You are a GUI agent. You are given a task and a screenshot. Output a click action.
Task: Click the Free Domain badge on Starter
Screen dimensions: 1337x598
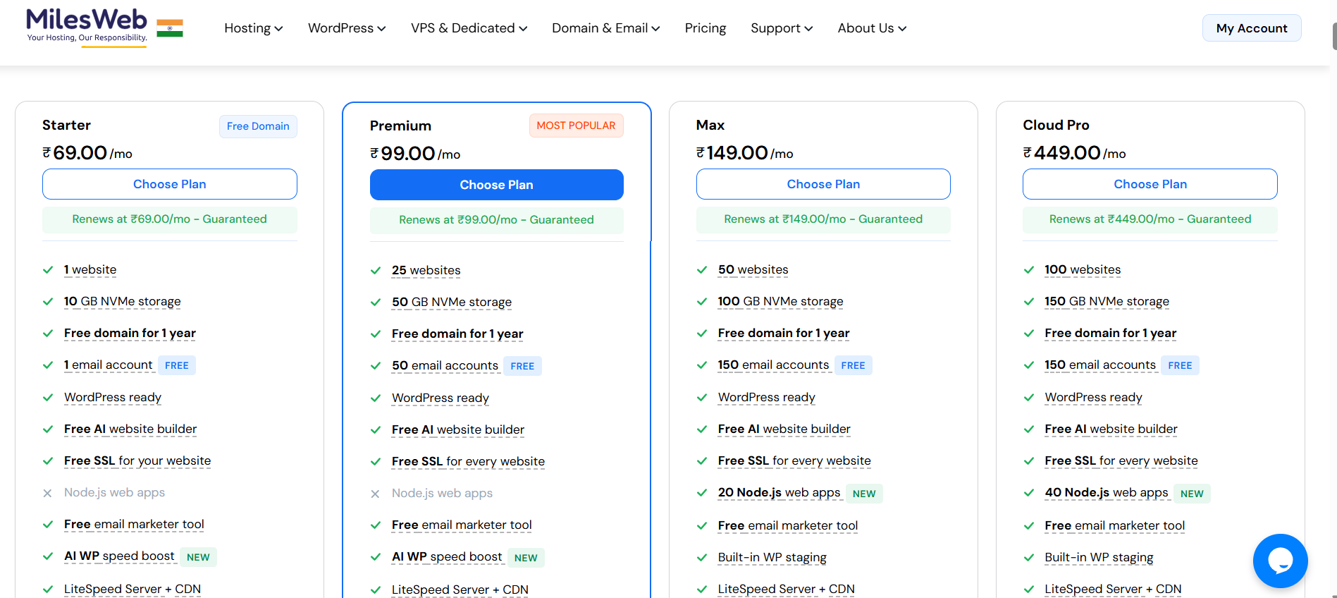pyautogui.click(x=258, y=126)
